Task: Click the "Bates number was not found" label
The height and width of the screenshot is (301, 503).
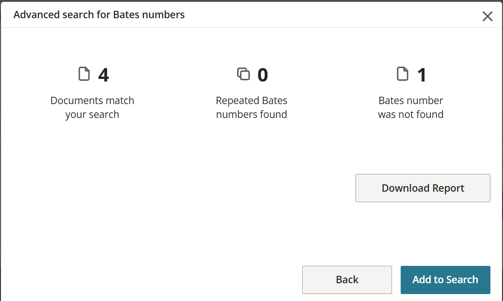Action: click(411, 108)
